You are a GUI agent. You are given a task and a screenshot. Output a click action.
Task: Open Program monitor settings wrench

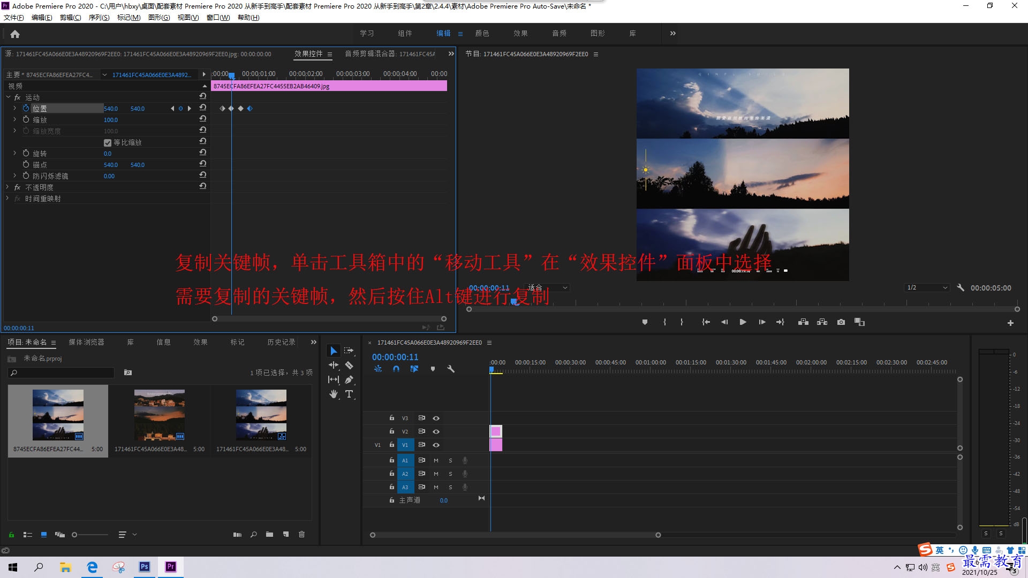click(x=961, y=287)
